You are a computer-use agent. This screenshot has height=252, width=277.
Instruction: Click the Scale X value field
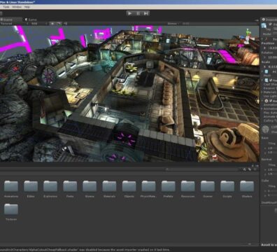coord(272,66)
